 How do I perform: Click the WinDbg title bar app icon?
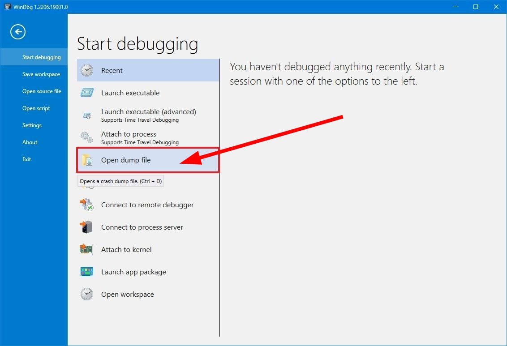[x=8, y=7]
